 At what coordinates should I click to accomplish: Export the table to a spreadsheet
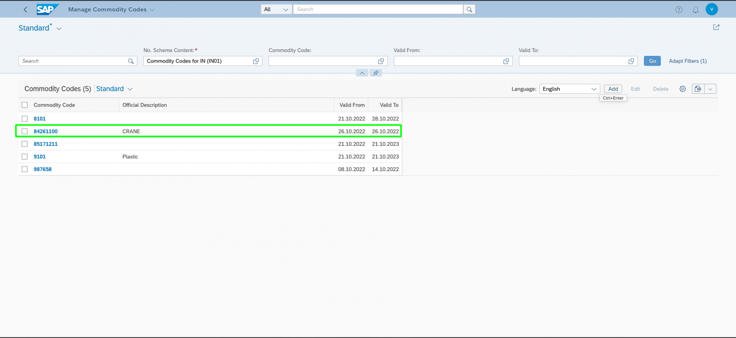coord(698,88)
